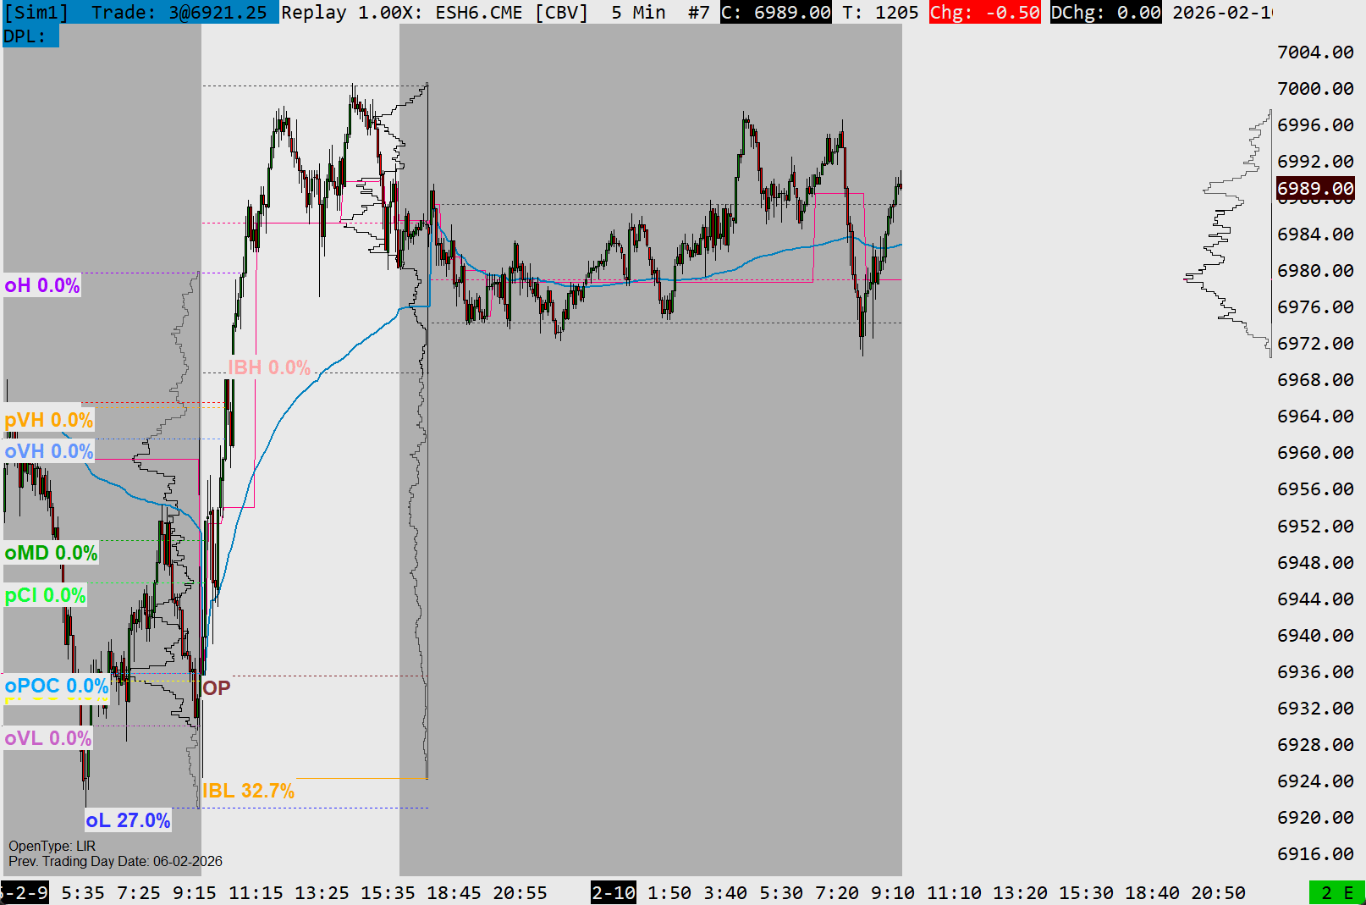1366x905 pixels.
Task: Click the 7000.00 price on scale
Action: click(1315, 89)
